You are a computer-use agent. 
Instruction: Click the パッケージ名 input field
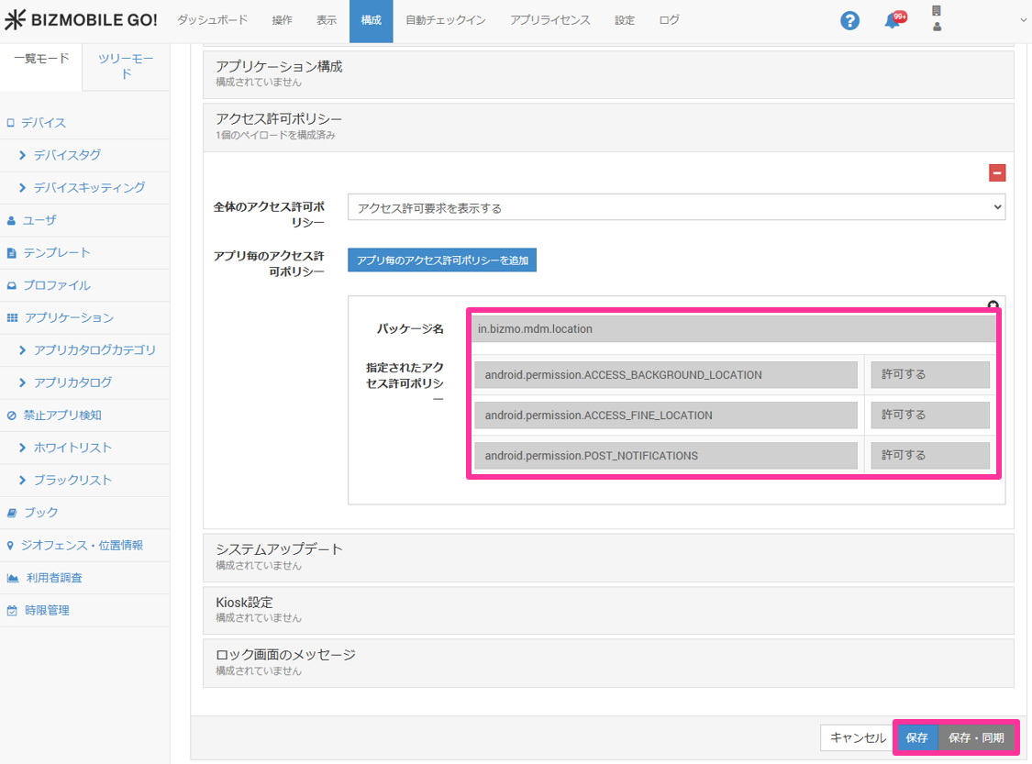tap(734, 328)
